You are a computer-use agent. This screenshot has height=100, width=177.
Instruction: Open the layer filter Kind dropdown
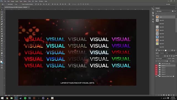tap(160, 56)
